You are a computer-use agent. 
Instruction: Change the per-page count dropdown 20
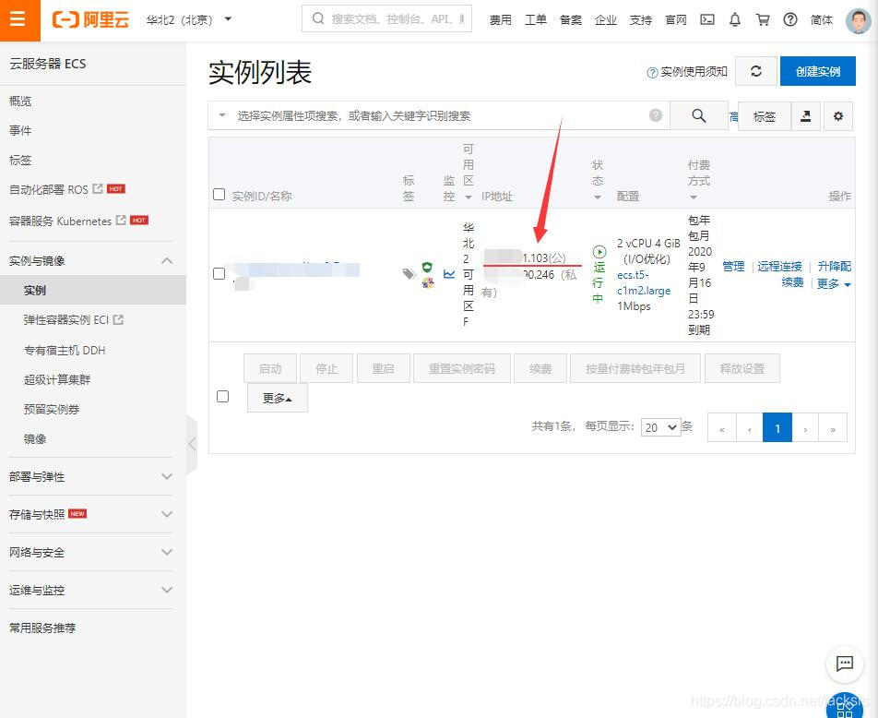pyautogui.click(x=660, y=427)
